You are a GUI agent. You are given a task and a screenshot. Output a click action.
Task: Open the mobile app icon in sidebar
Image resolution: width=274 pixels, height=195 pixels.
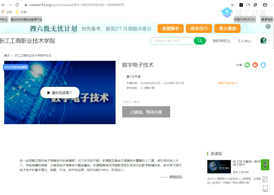[265, 189]
